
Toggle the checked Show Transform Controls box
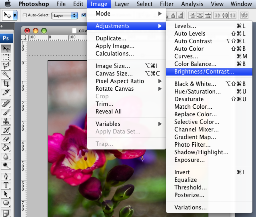point(84,15)
